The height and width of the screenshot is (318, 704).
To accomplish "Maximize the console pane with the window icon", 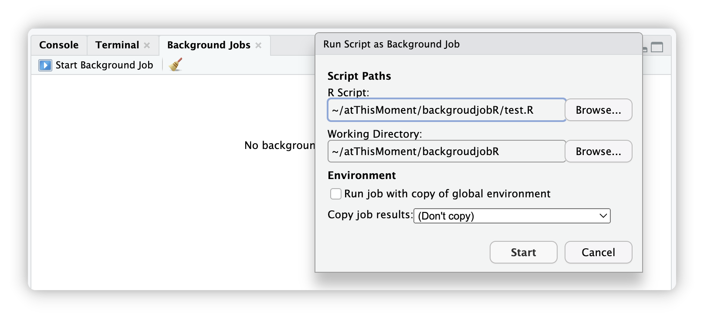I will (657, 47).
